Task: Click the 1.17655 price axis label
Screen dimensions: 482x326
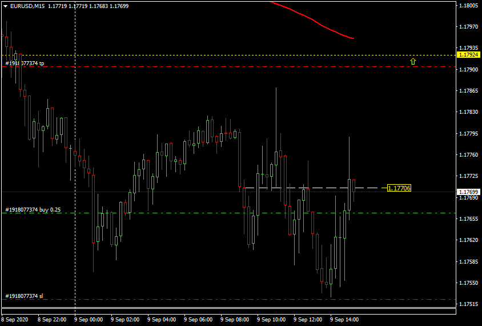Action: point(468,219)
